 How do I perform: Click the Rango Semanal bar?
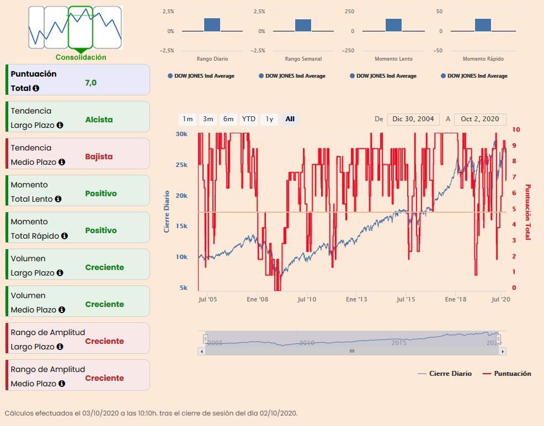(303, 25)
